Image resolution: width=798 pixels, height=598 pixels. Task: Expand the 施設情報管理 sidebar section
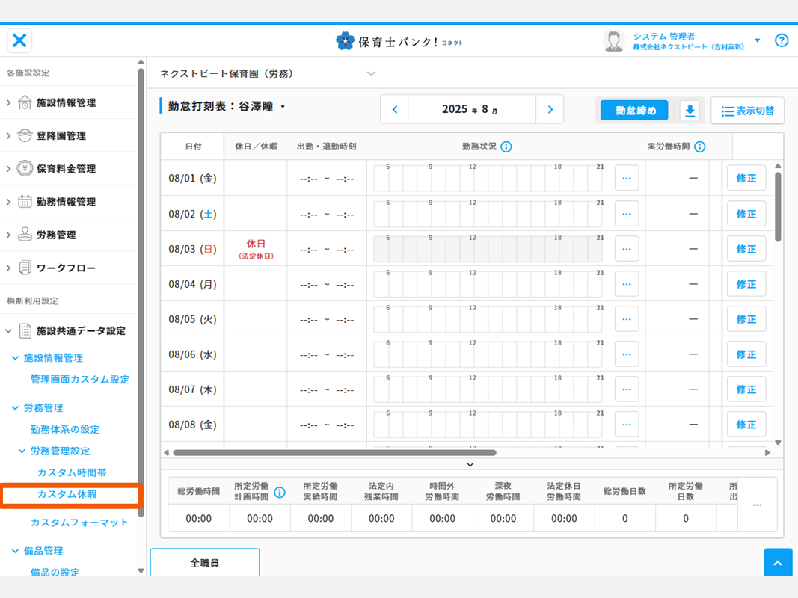[66, 102]
